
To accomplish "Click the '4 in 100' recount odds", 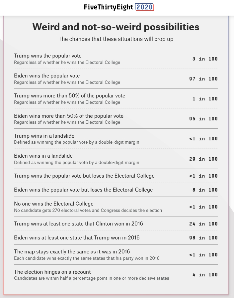I will coord(205,275).
